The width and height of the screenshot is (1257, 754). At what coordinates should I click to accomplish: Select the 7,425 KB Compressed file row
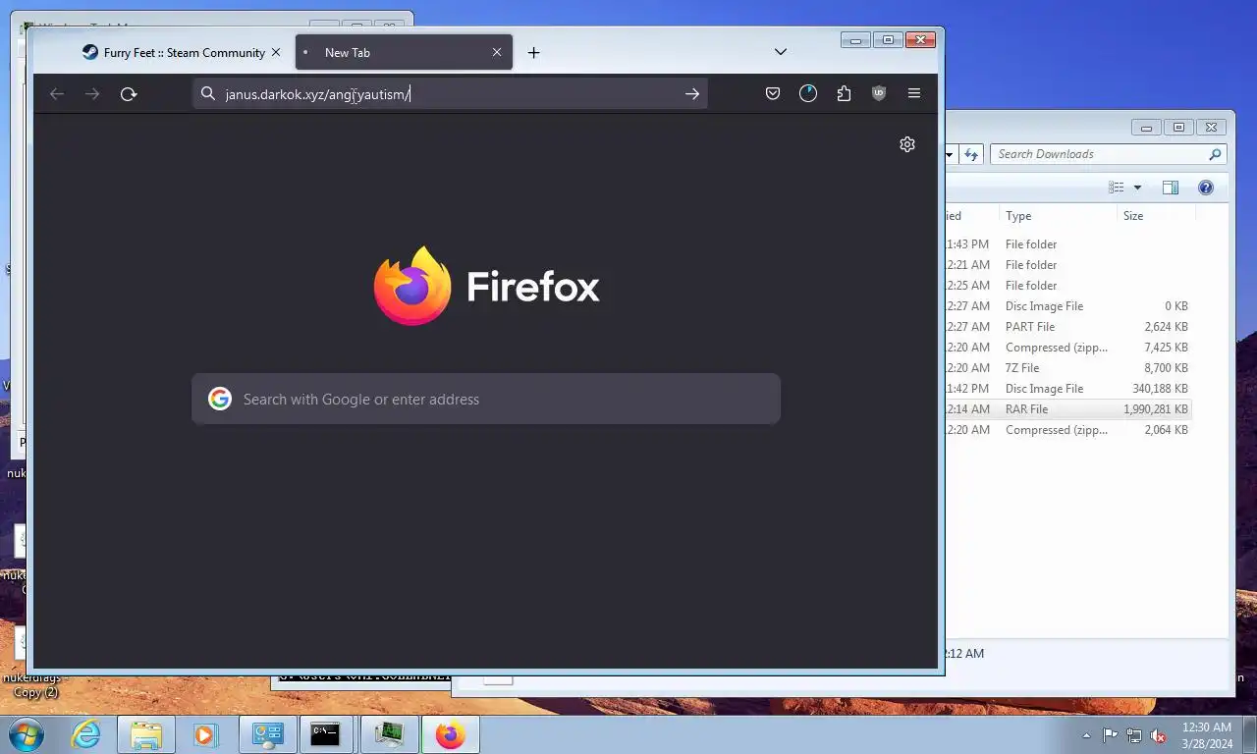1068,348
